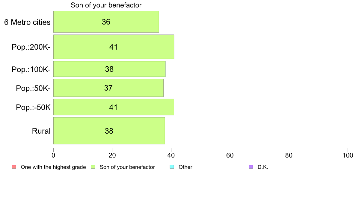Select the 'Pop.:-50K' bar

(114, 107)
